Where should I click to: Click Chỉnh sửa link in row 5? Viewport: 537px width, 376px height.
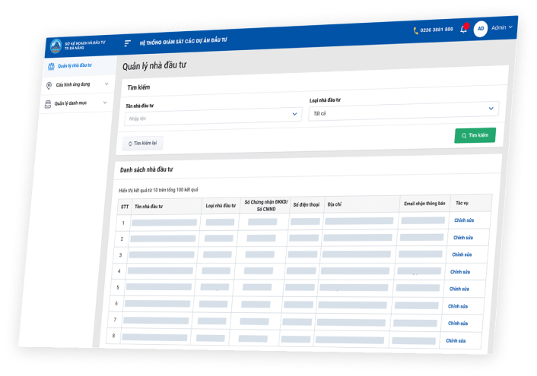click(459, 289)
